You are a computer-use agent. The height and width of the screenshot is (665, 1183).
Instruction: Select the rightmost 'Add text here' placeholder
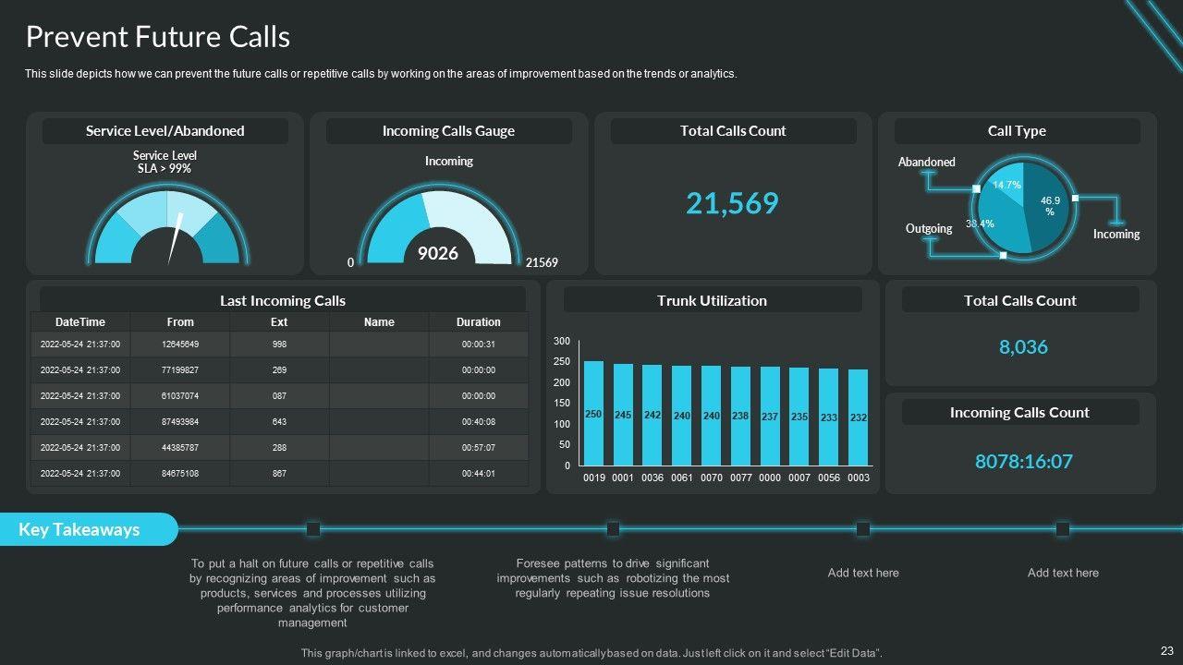pyautogui.click(x=1063, y=573)
